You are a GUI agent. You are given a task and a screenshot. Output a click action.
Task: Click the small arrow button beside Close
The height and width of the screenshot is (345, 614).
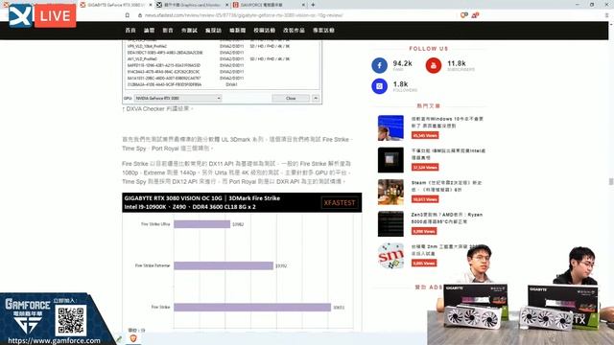pyautogui.click(x=316, y=98)
